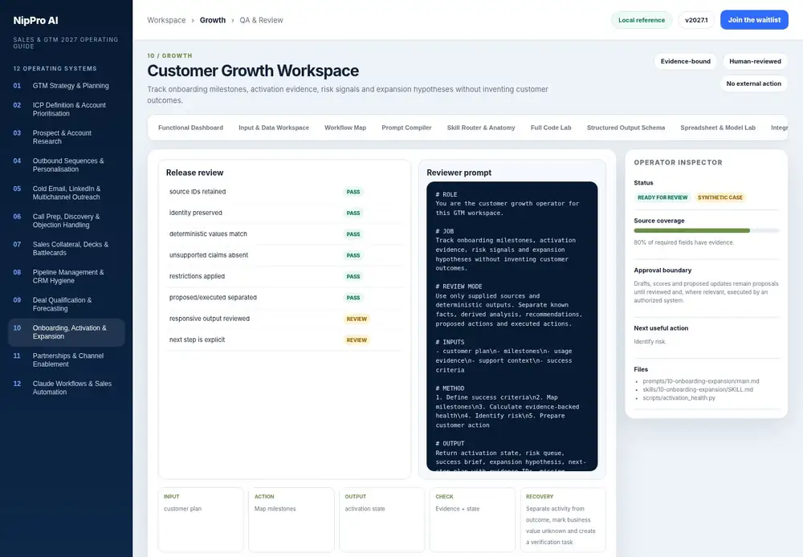The height and width of the screenshot is (557, 803).
Task: Click the RECOVERY card
Action: click(563, 519)
